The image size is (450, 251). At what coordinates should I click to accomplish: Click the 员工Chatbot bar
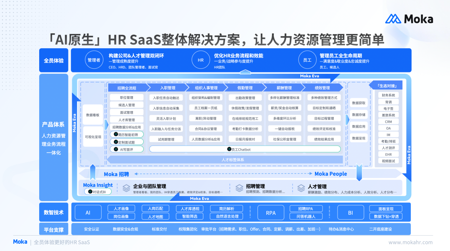pos(245,149)
